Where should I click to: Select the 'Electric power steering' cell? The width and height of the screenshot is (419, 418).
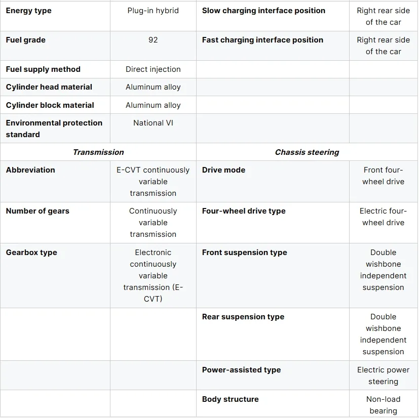[x=383, y=375]
